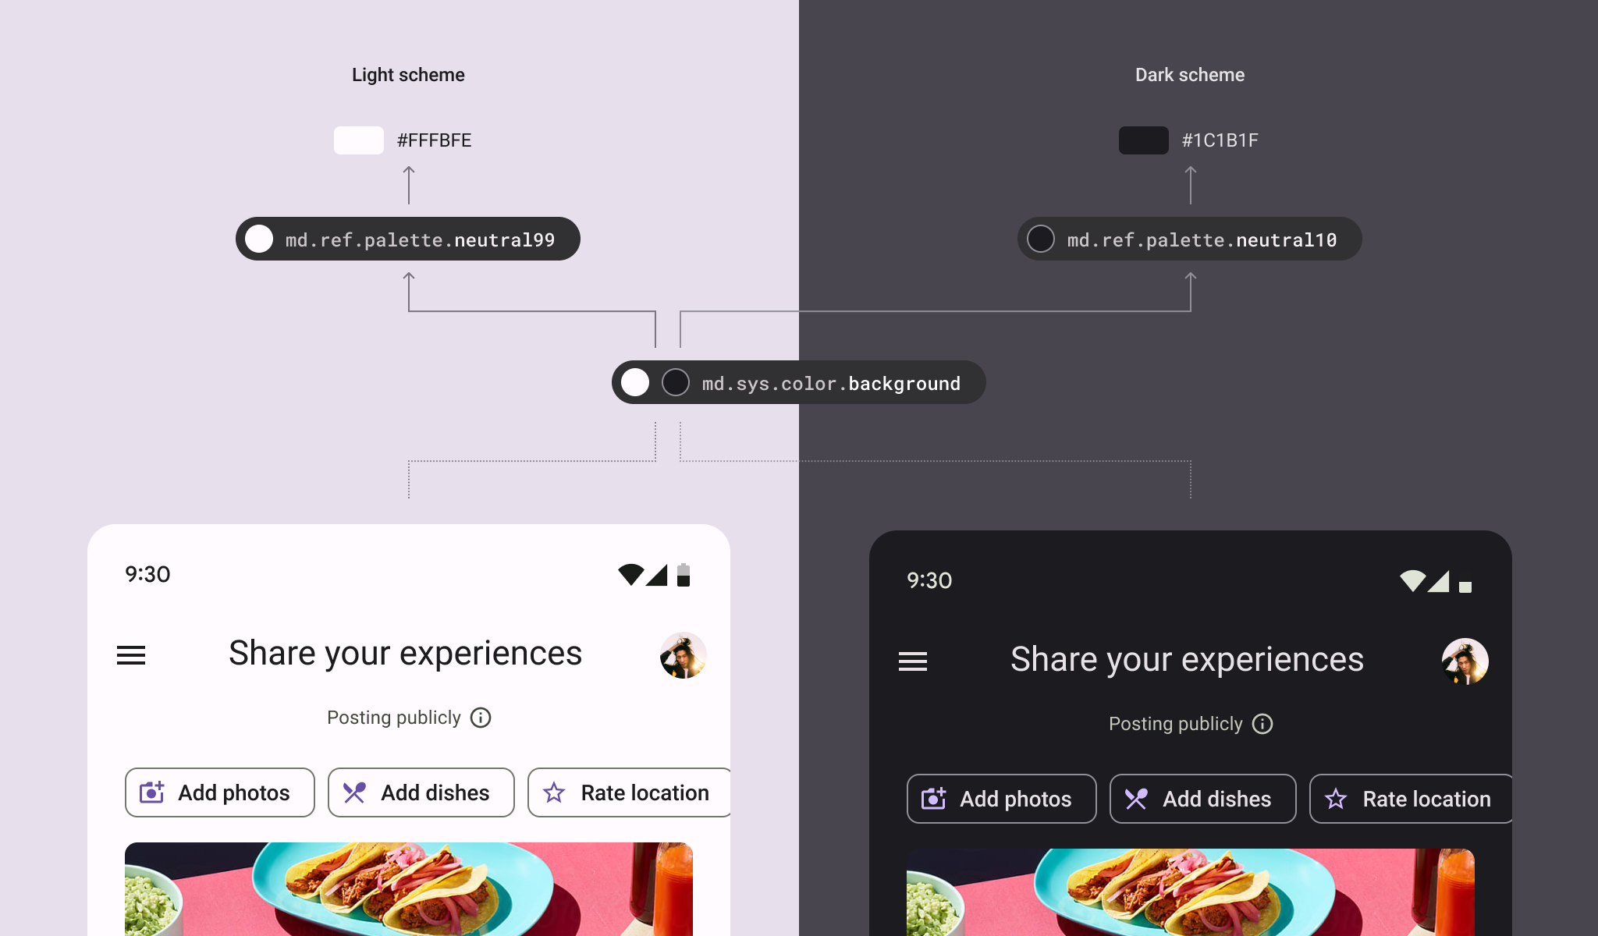Viewport: 1598px width, 936px height.
Task: Select the Rate location chip in light mockup
Action: (x=629, y=792)
